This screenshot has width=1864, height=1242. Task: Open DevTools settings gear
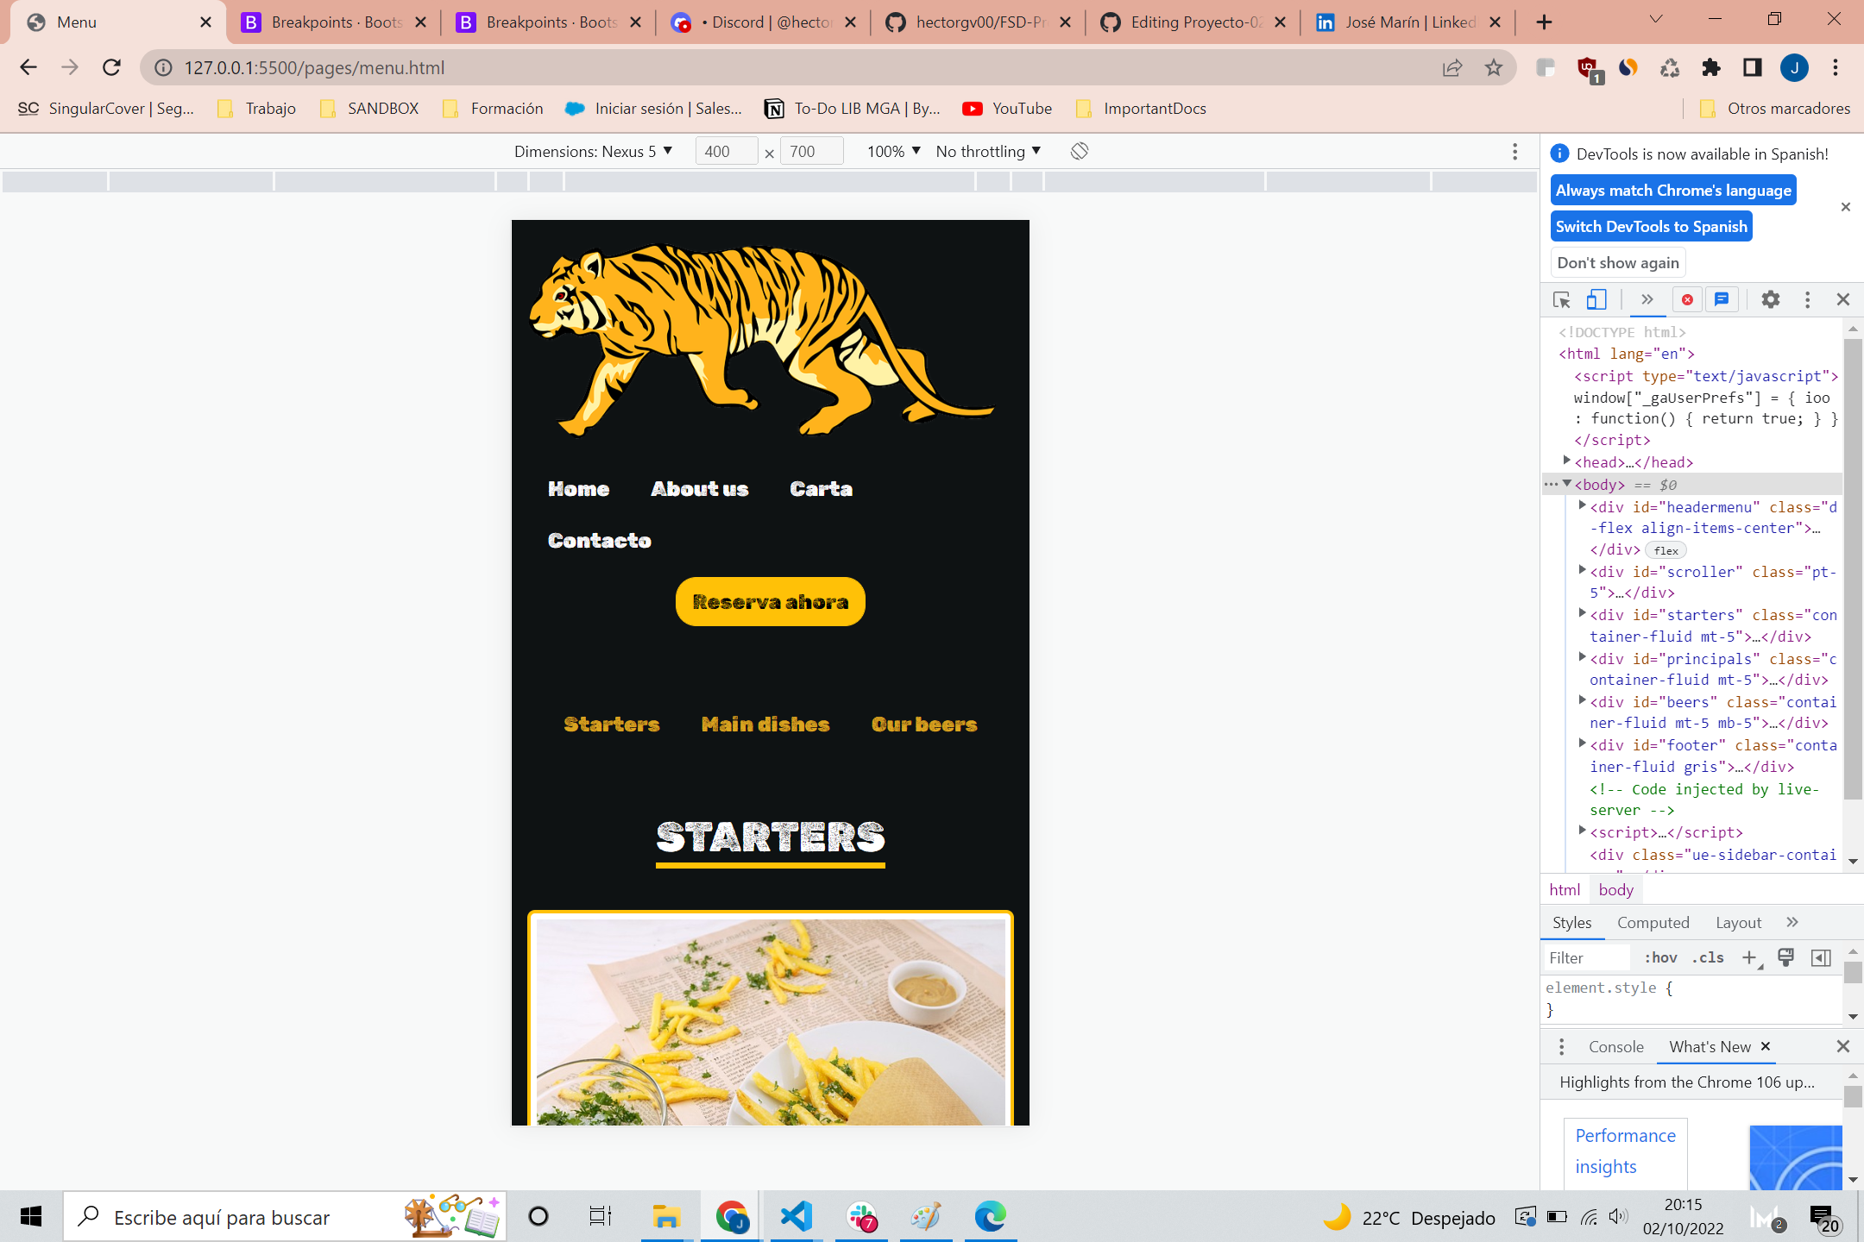click(1770, 299)
